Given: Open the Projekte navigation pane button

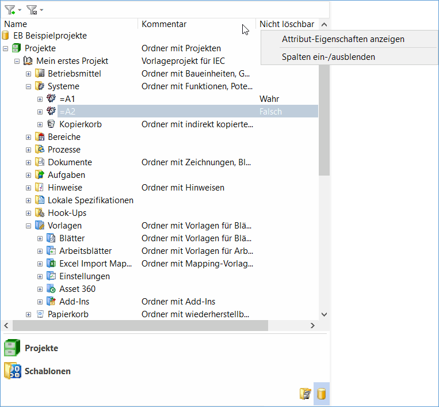Looking at the screenshot, I should pos(41,348).
